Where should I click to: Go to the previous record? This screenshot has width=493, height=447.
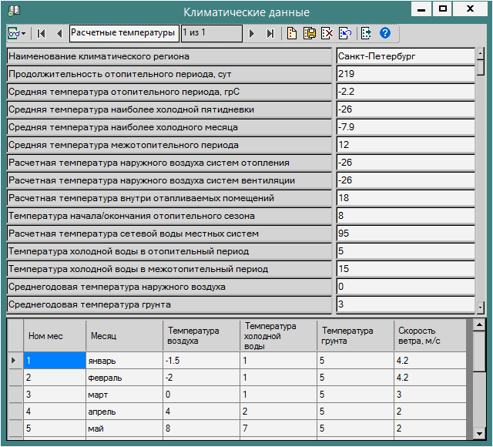click(59, 34)
